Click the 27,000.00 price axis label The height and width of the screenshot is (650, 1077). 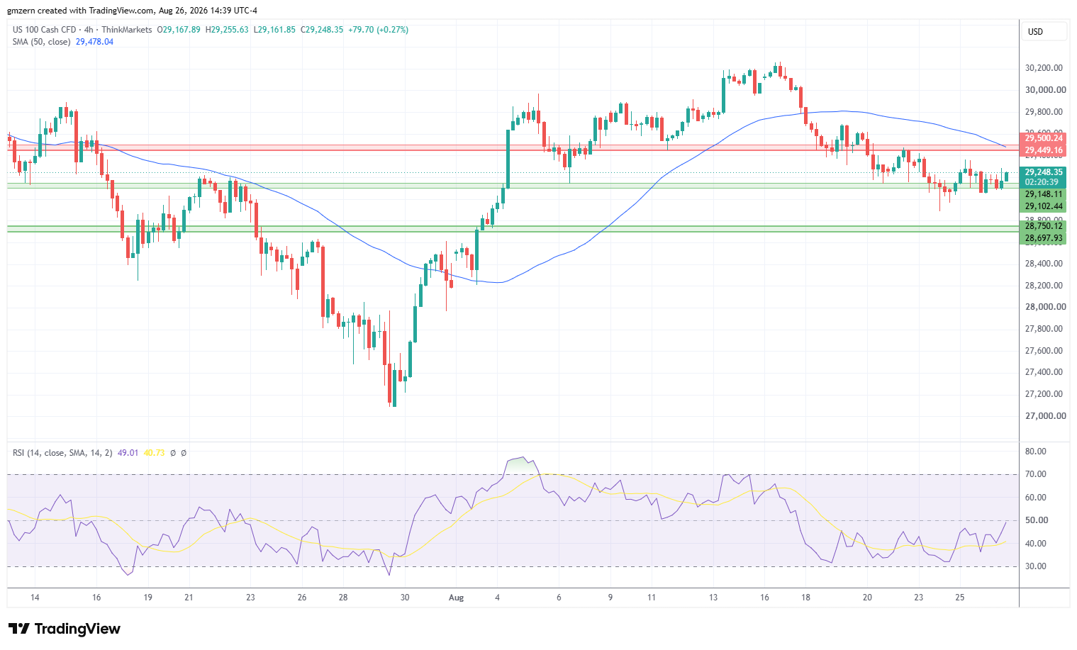[x=1045, y=416]
